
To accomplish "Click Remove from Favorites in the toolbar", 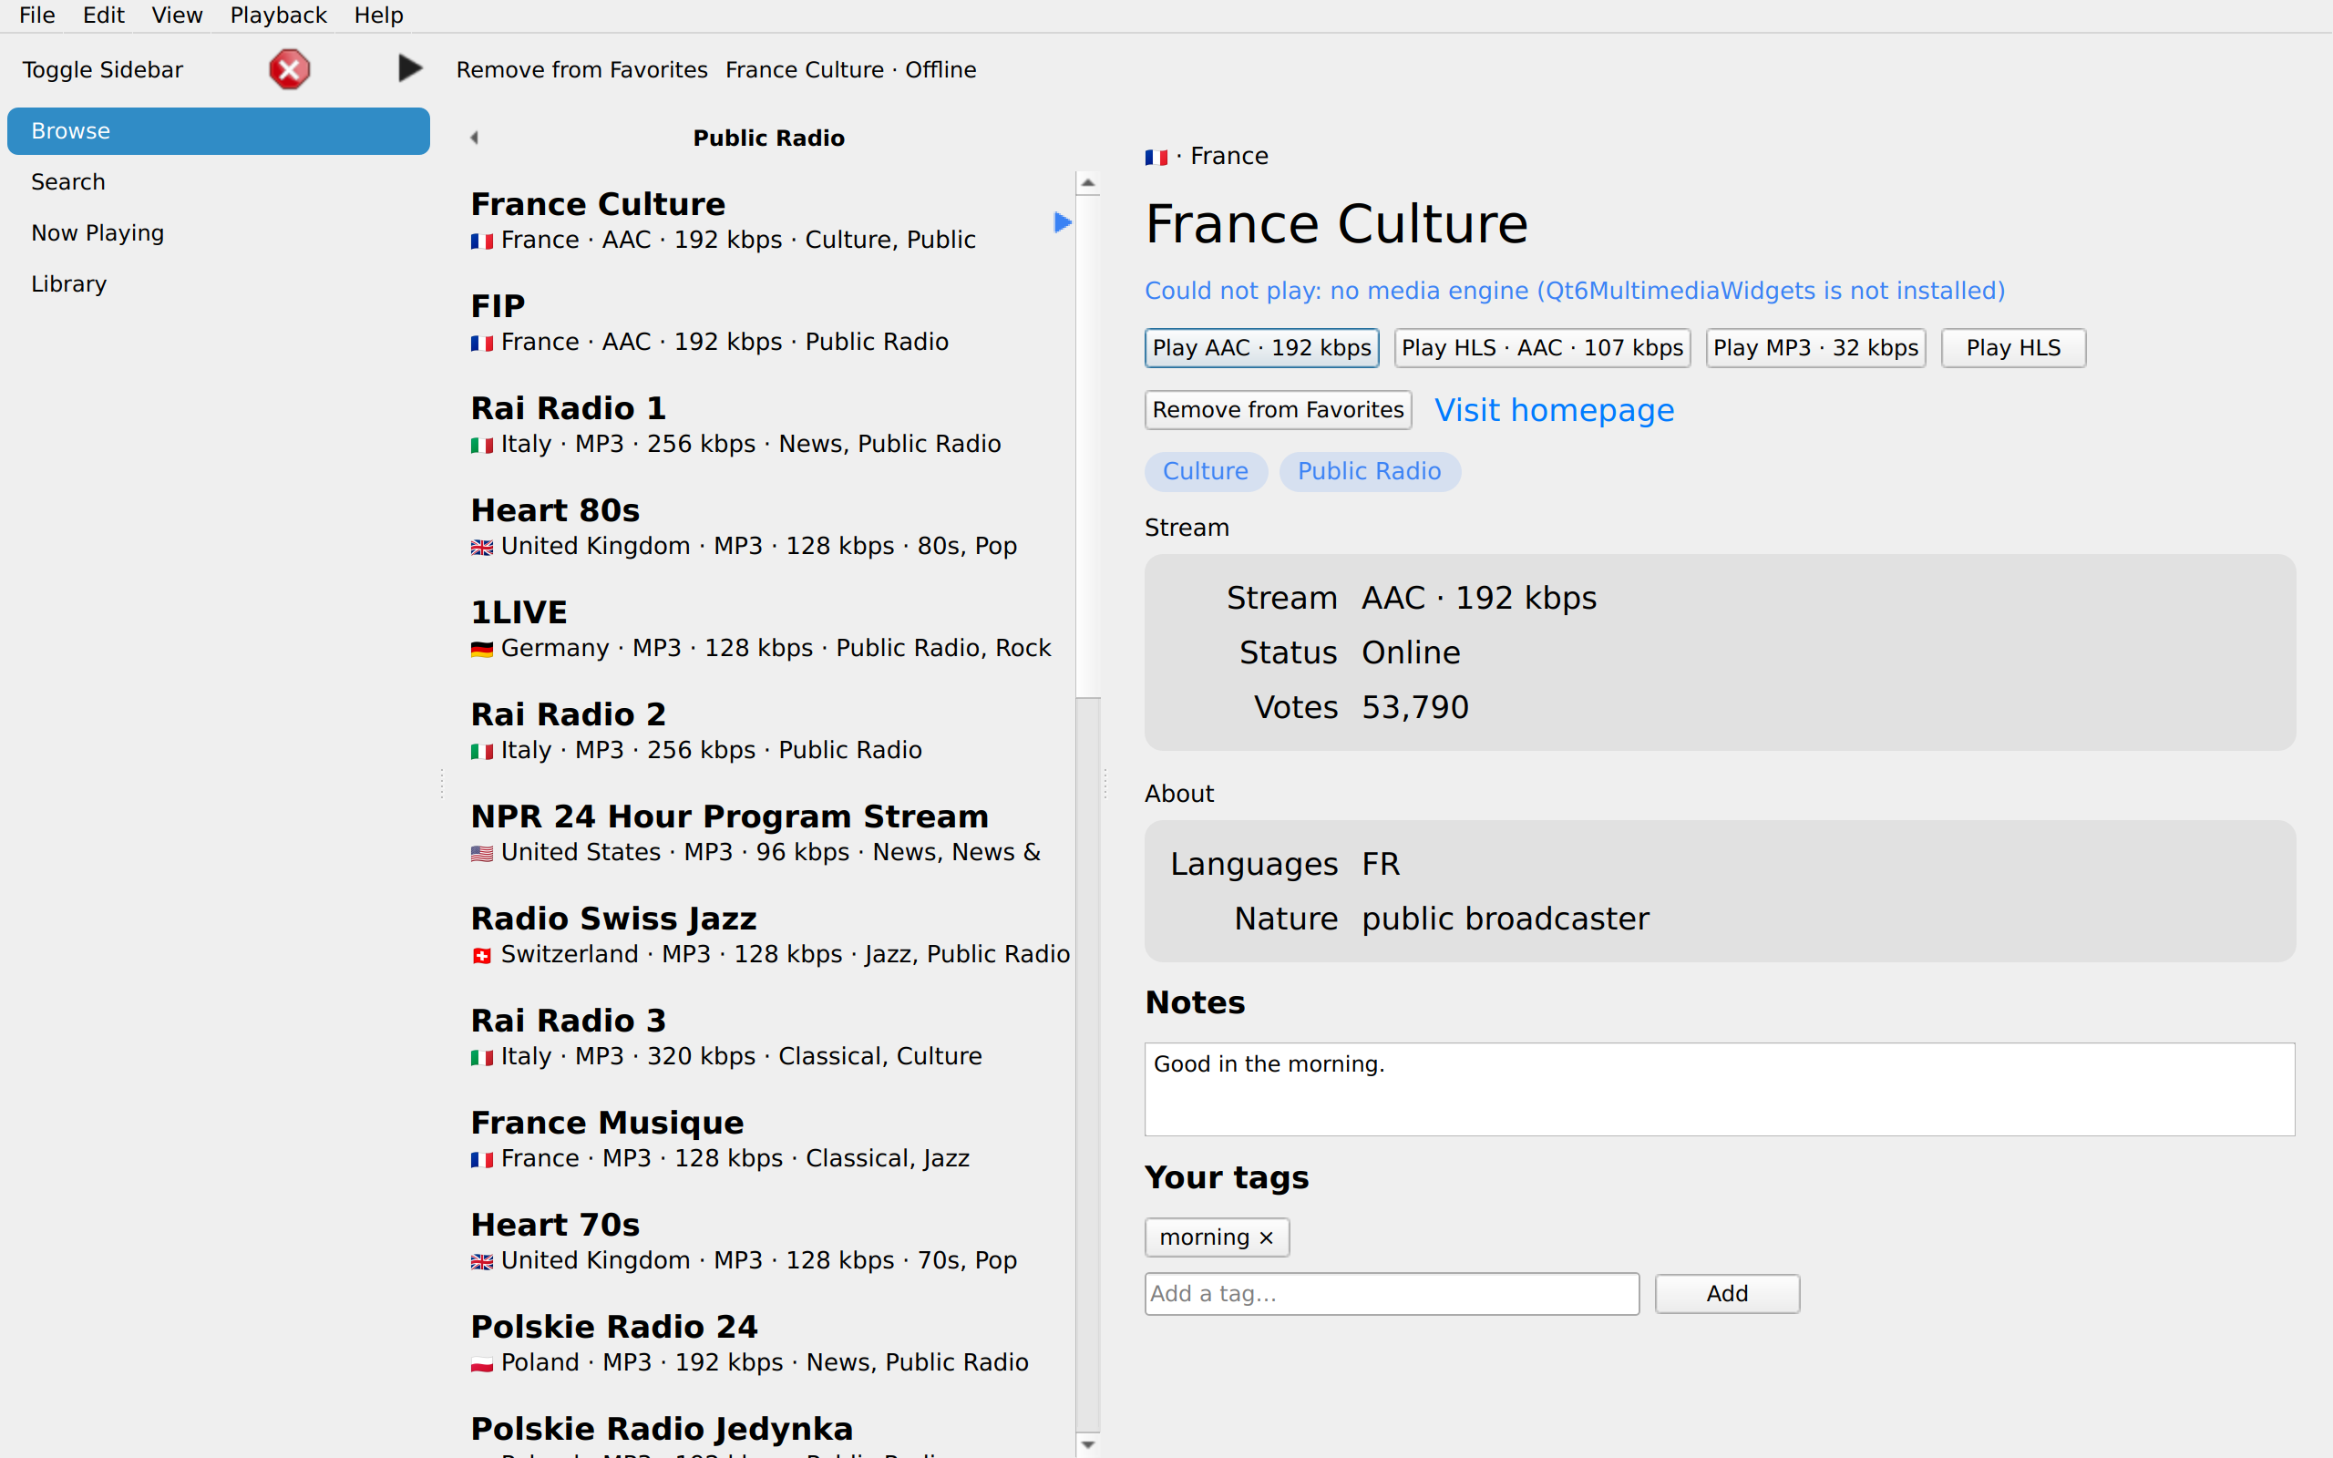I will click(x=582, y=69).
